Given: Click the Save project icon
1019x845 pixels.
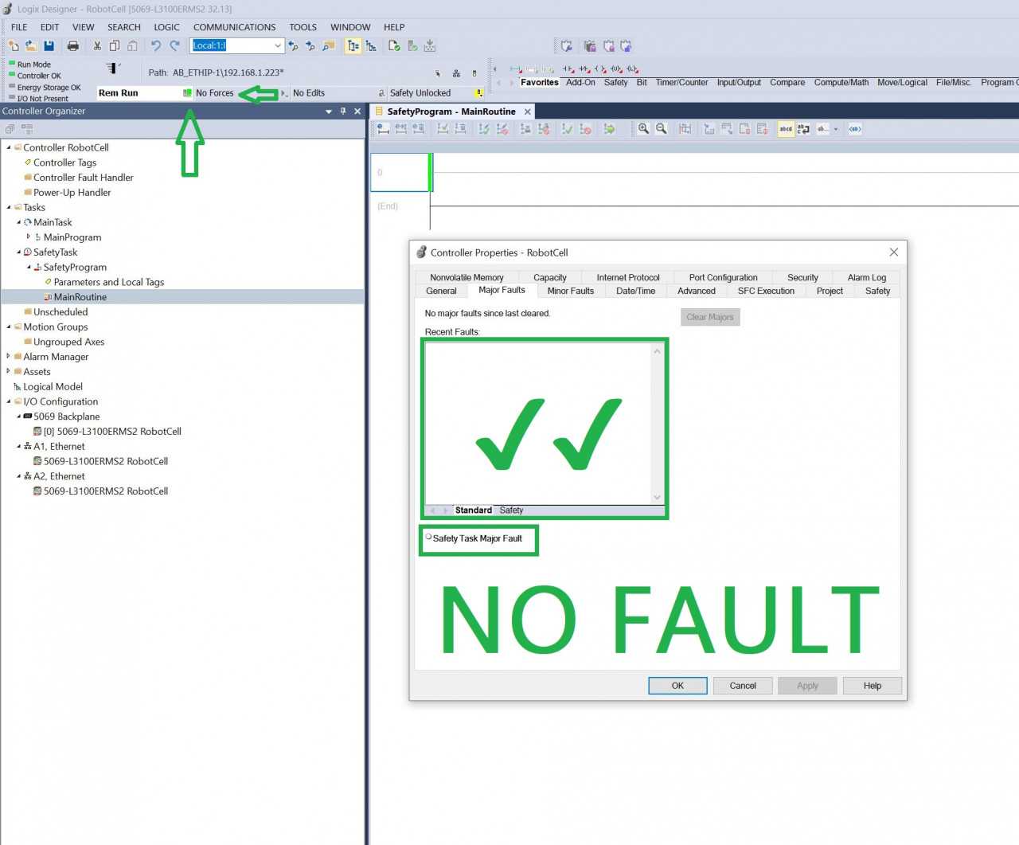Looking at the screenshot, I should (x=49, y=46).
